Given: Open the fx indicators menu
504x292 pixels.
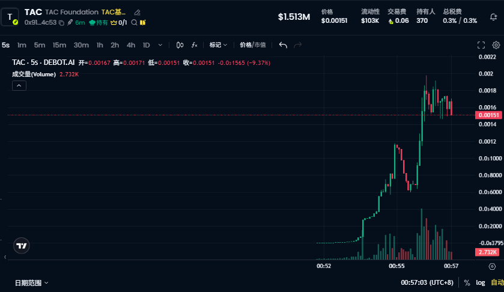Looking at the screenshot, I should [x=194, y=45].
